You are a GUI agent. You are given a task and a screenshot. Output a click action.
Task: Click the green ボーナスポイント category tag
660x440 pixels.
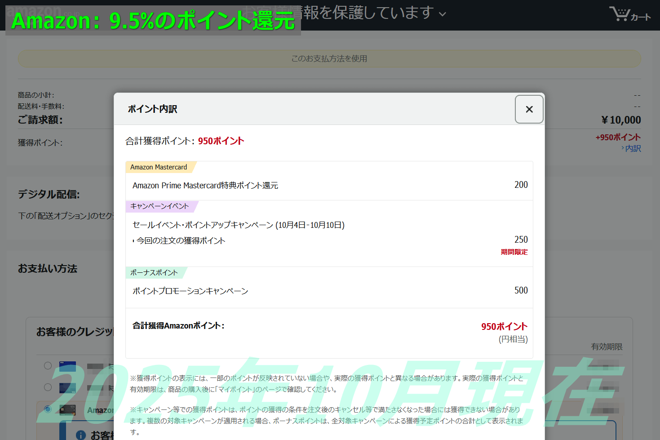click(x=154, y=273)
